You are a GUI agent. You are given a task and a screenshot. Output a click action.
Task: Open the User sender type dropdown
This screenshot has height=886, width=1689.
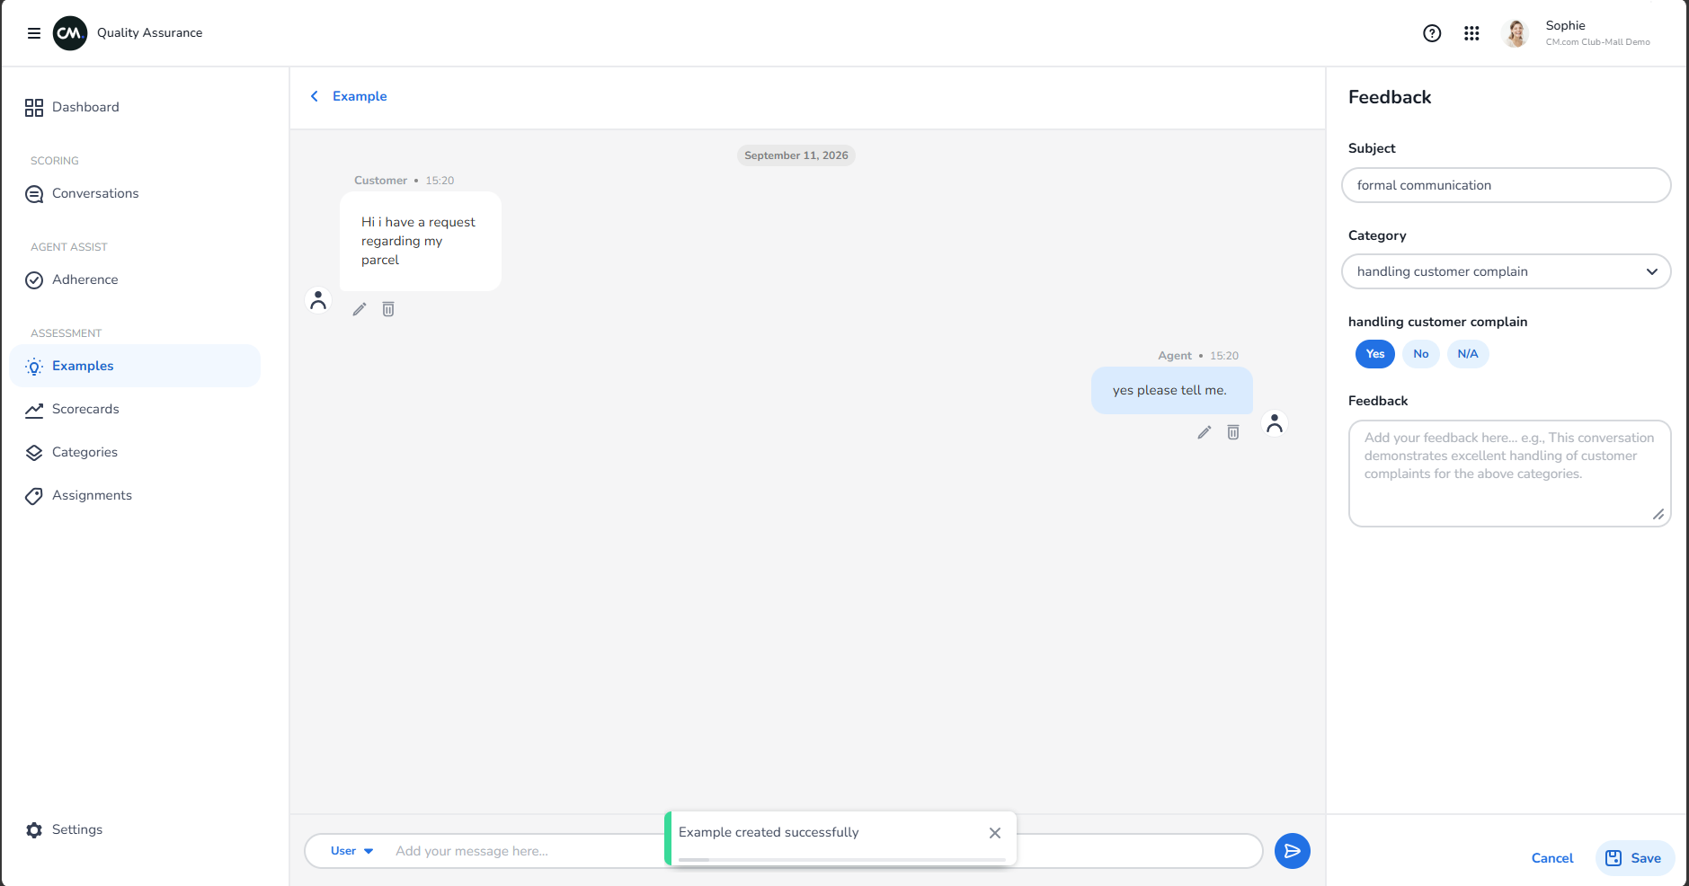point(351,851)
